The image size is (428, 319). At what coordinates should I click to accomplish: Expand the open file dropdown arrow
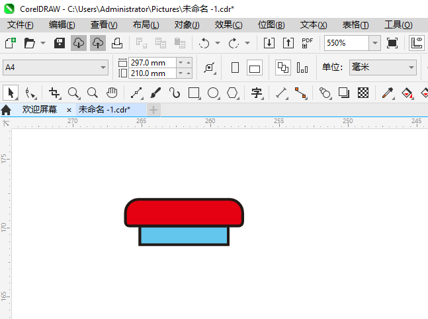(x=43, y=43)
